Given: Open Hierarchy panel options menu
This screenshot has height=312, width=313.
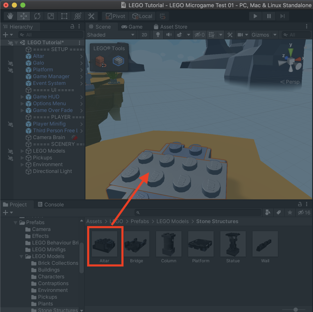Looking at the screenshot, I should coord(79,26).
